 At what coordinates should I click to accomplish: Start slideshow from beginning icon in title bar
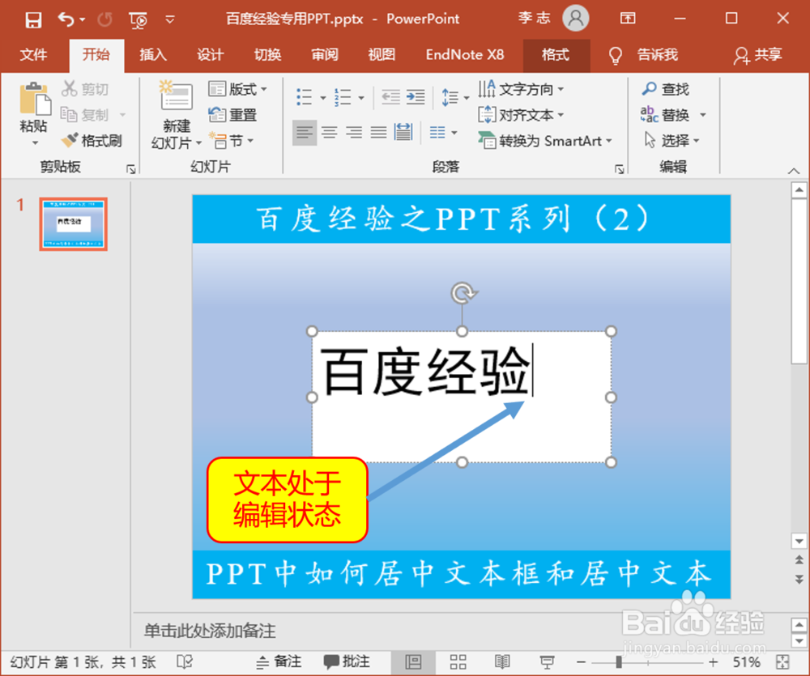(138, 19)
